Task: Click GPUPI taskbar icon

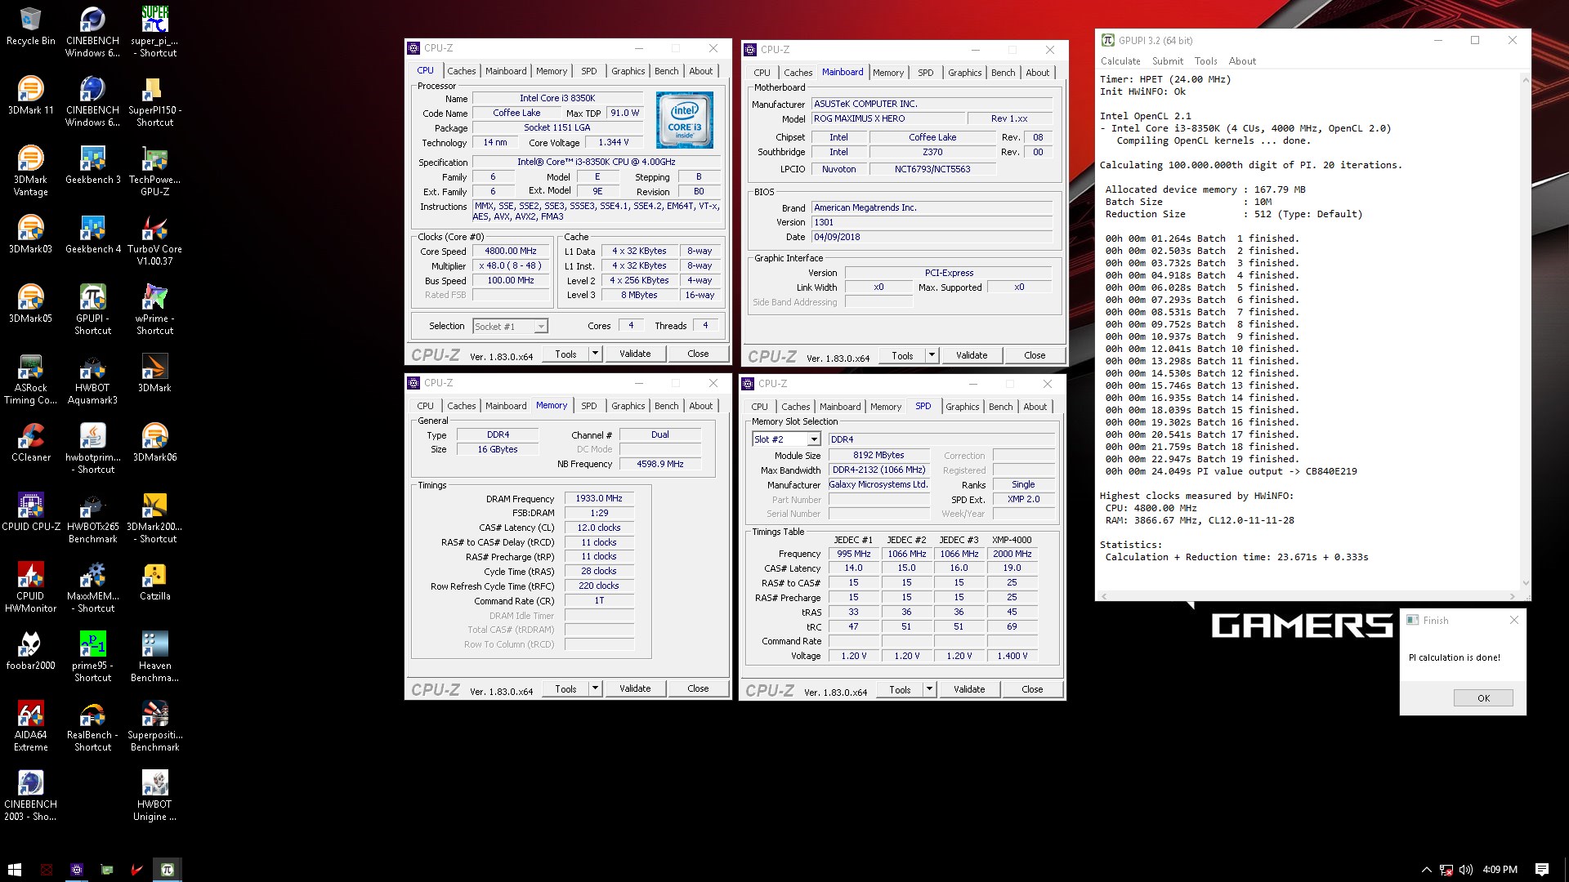Action: 167,870
